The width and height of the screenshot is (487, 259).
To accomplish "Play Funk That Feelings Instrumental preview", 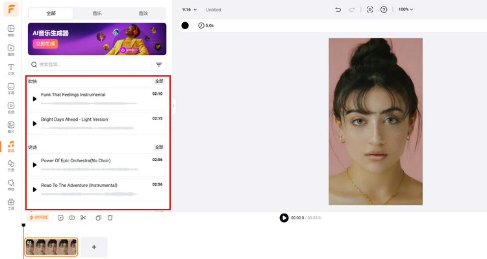I will pos(34,99).
